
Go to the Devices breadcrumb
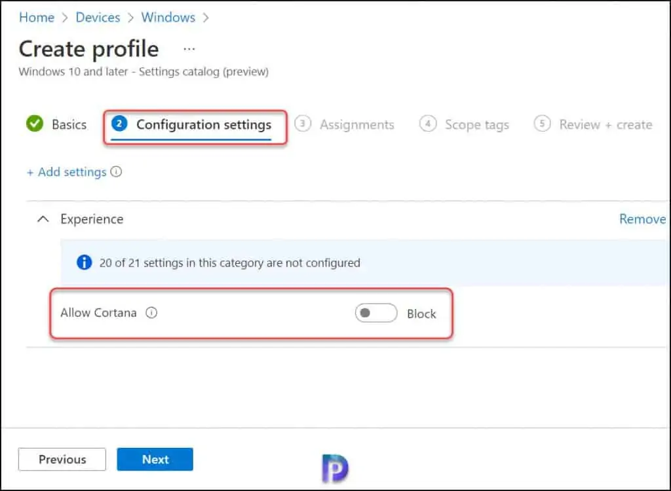click(98, 18)
